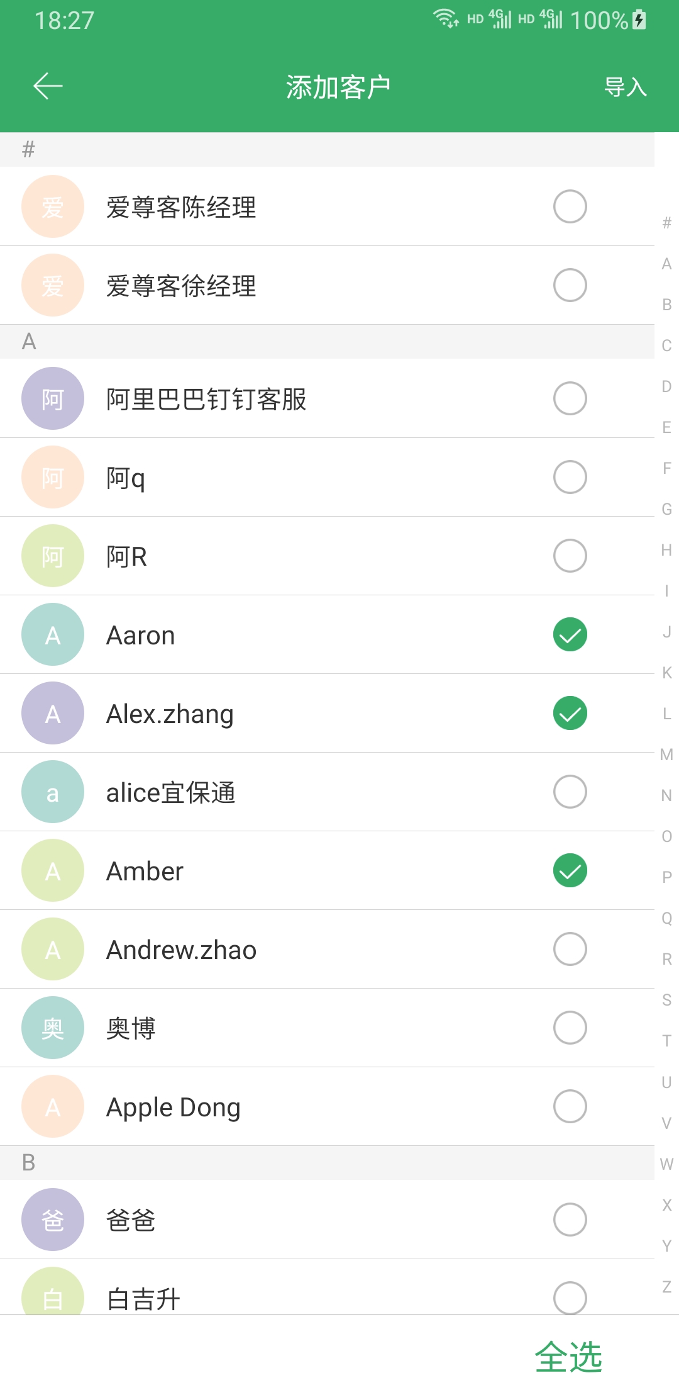Tap the back arrow icon

tap(48, 86)
